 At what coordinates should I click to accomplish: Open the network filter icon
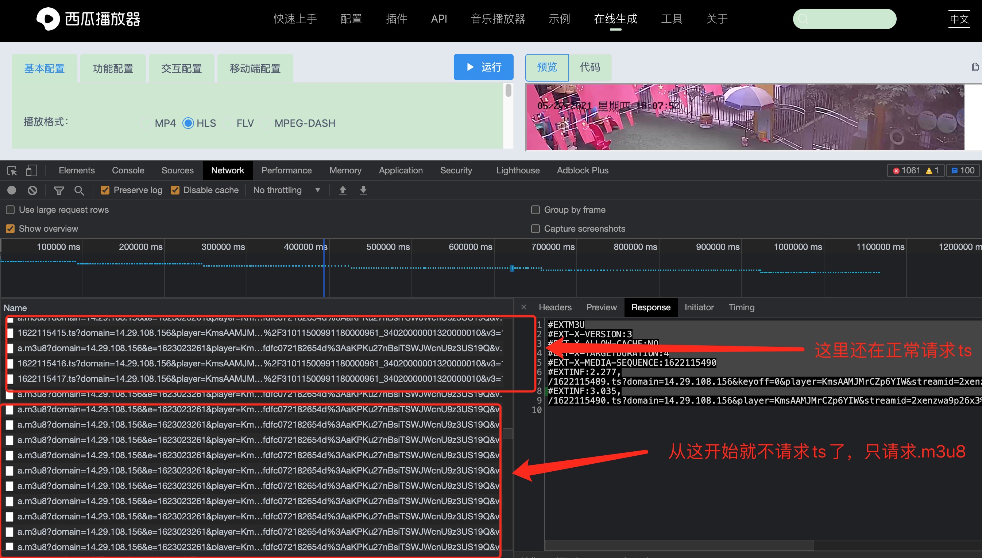tap(59, 190)
